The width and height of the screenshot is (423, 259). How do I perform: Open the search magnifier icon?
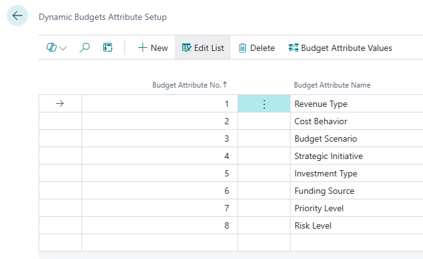pyautogui.click(x=85, y=48)
